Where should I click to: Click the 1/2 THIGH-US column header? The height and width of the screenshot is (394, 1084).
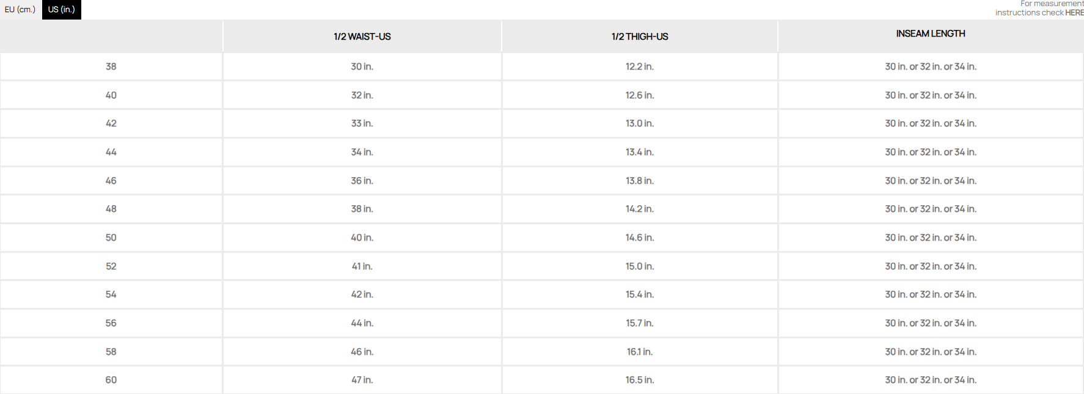point(639,37)
